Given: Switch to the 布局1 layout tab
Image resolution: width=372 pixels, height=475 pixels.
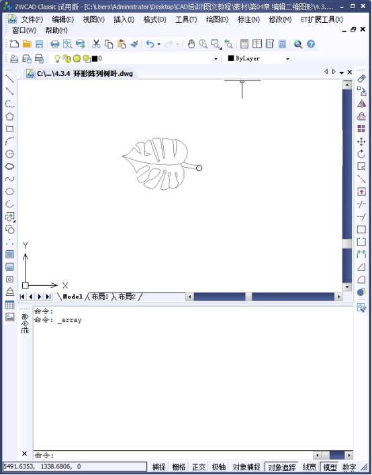Looking at the screenshot, I should [x=100, y=297].
